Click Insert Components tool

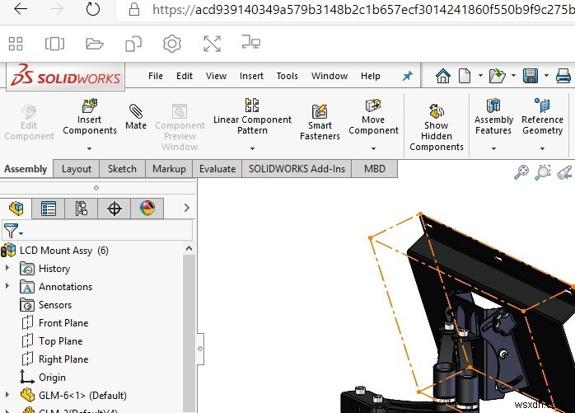pyautogui.click(x=90, y=117)
